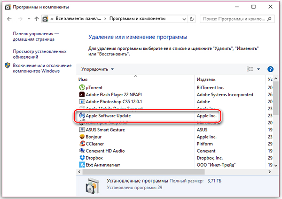Open help via blue question mark icon
The image size is (282, 199).
270,69
